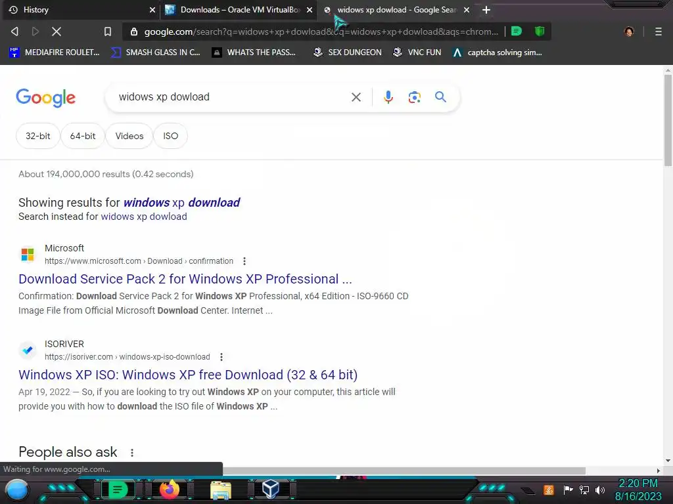This screenshot has width=673, height=504.
Task: Open the captcha solving sim... bookmark
Action: tap(498, 52)
